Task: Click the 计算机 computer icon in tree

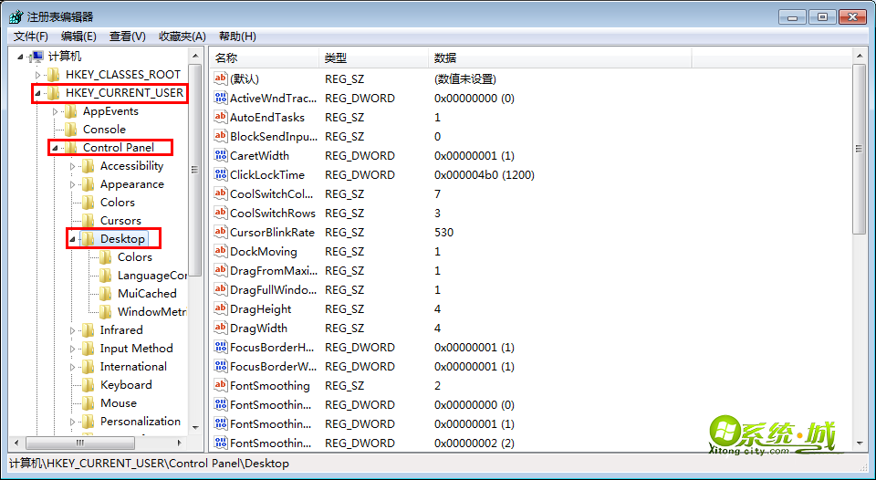Action: click(x=36, y=57)
